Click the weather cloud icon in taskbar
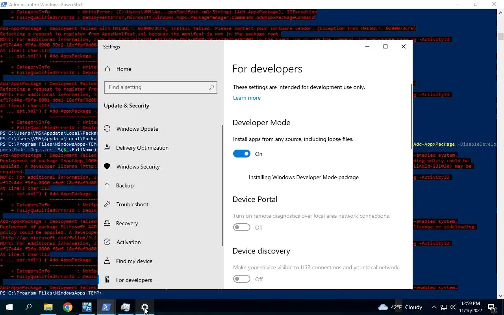The height and width of the screenshot is (315, 504). click(383, 307)
